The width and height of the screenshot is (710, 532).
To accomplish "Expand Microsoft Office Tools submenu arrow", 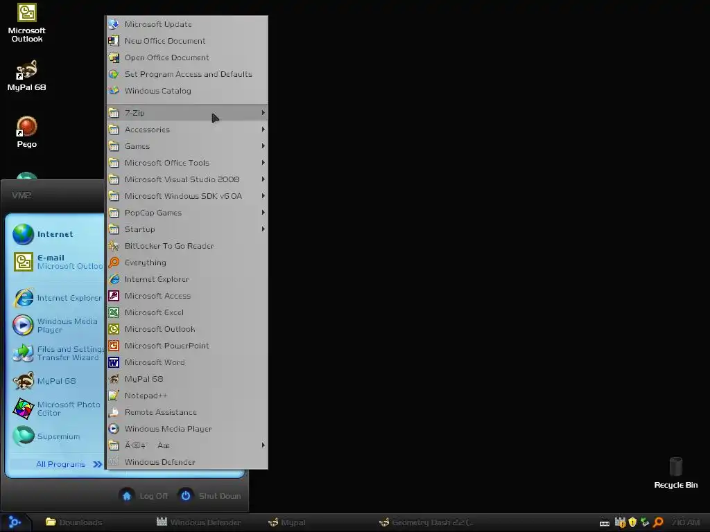I will pyautogui.click(x=263, y=162).
